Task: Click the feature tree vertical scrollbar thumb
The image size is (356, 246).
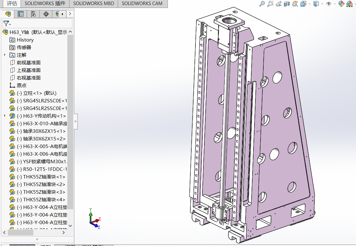Action: (70, 122)
